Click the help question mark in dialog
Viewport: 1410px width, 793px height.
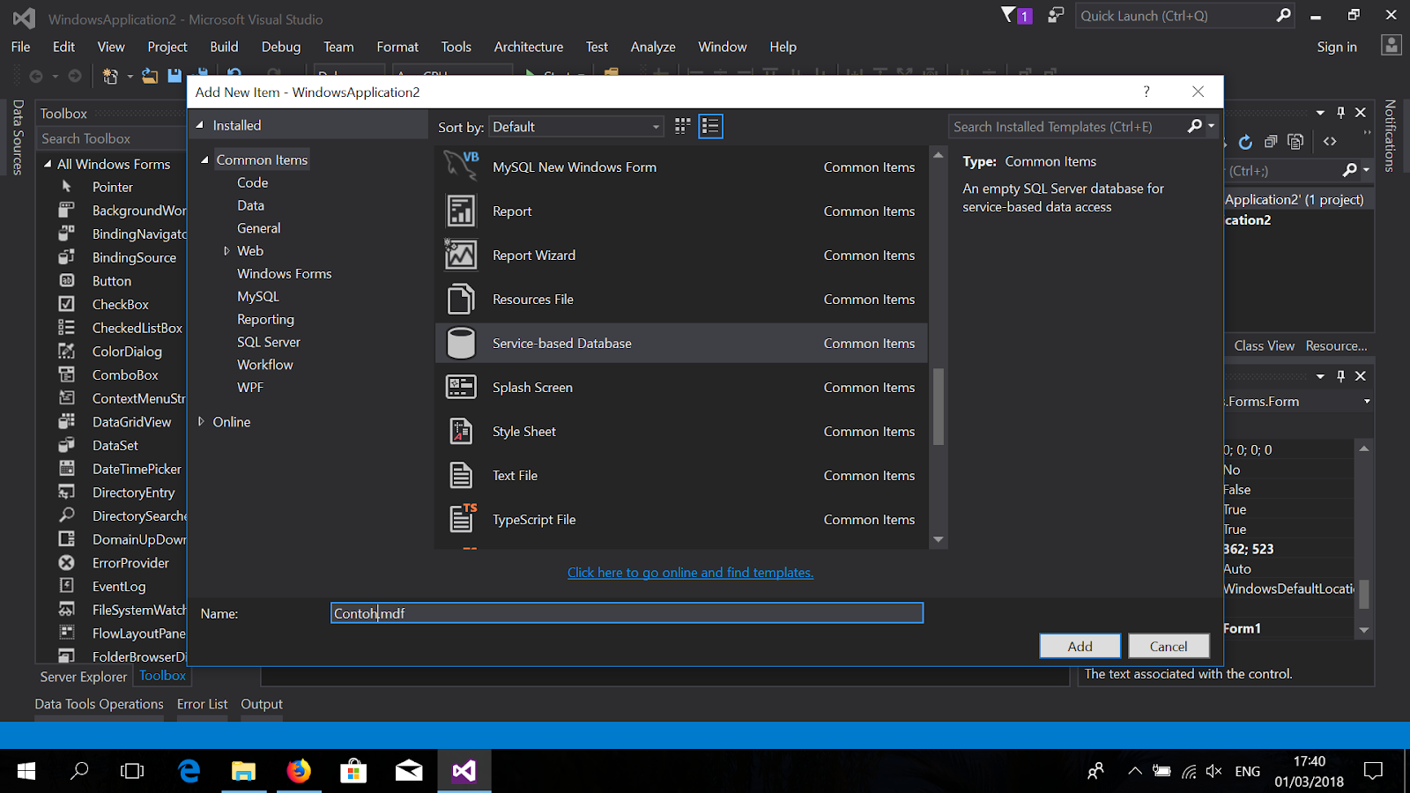pos(1147,92)
